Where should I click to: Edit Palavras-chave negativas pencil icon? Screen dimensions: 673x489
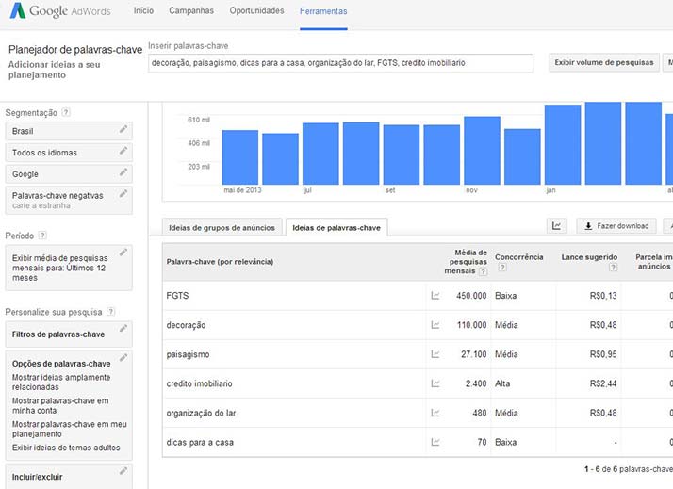coord(123,193)
